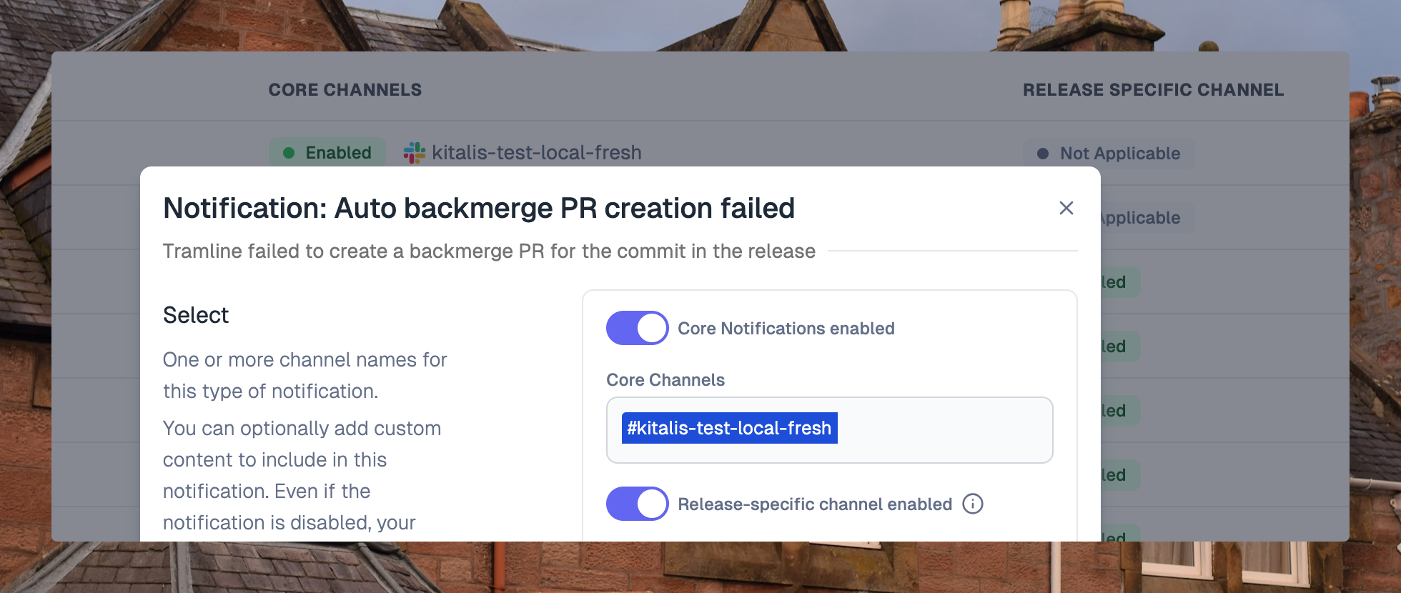Close the notification settings dialog
Viewport: 1401px width, 593px height.
1066,208
